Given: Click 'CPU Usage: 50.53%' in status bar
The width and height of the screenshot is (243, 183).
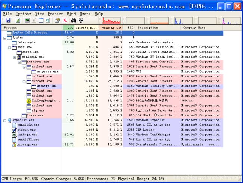Looking at the screenshot, I should pos(20,179).
